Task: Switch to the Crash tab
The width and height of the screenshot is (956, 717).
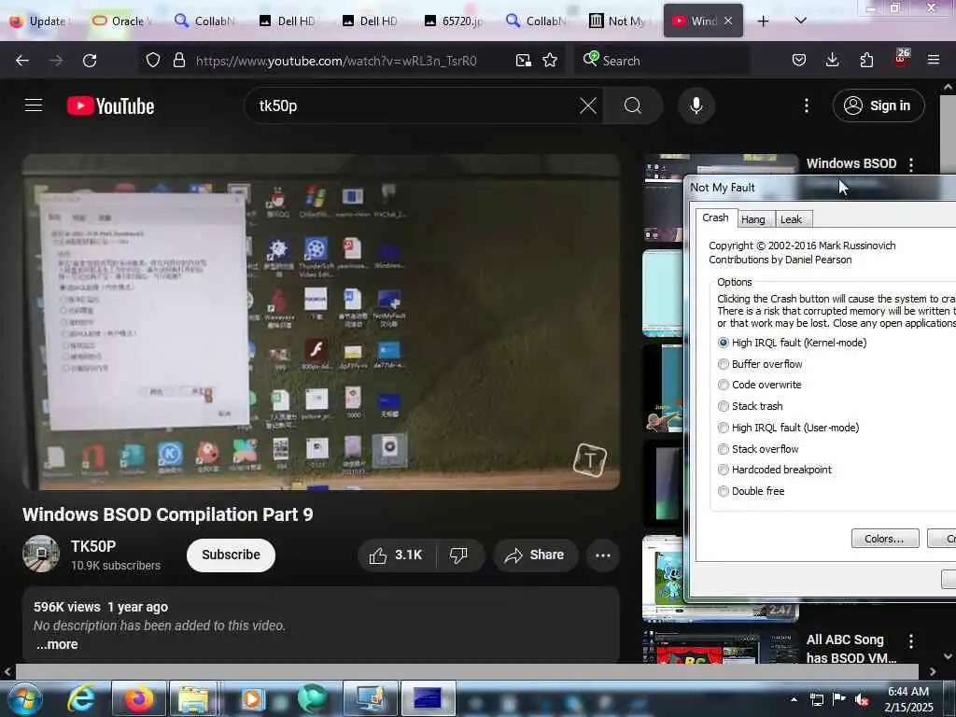Action: (x=715, y=218)
